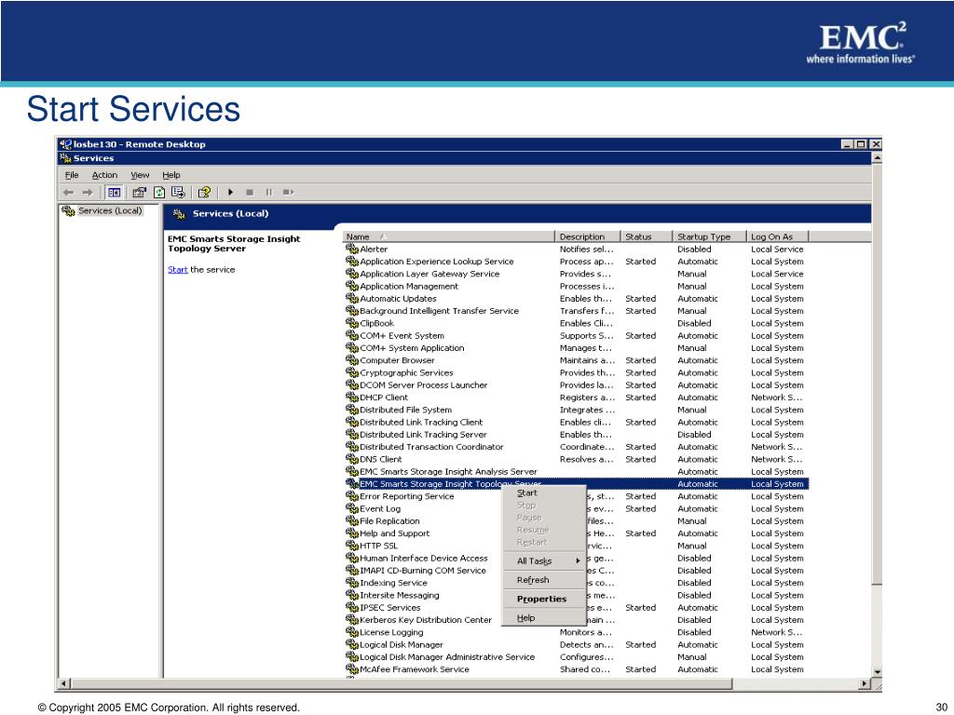Toggle the Show/Hide Console Tree toolbar icon
The height and width of the screenshot is (715, 954).
[114, 192]
